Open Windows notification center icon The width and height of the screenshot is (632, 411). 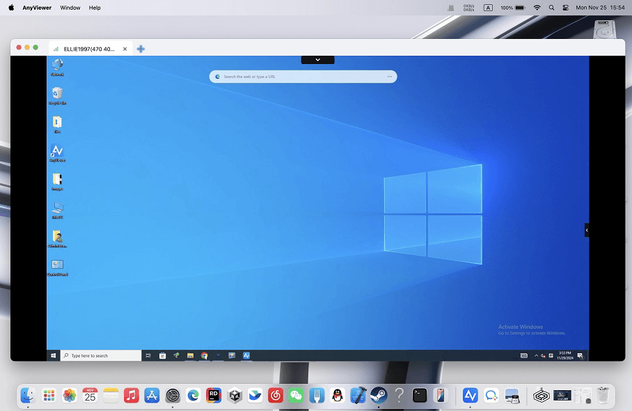pos(580,355)
